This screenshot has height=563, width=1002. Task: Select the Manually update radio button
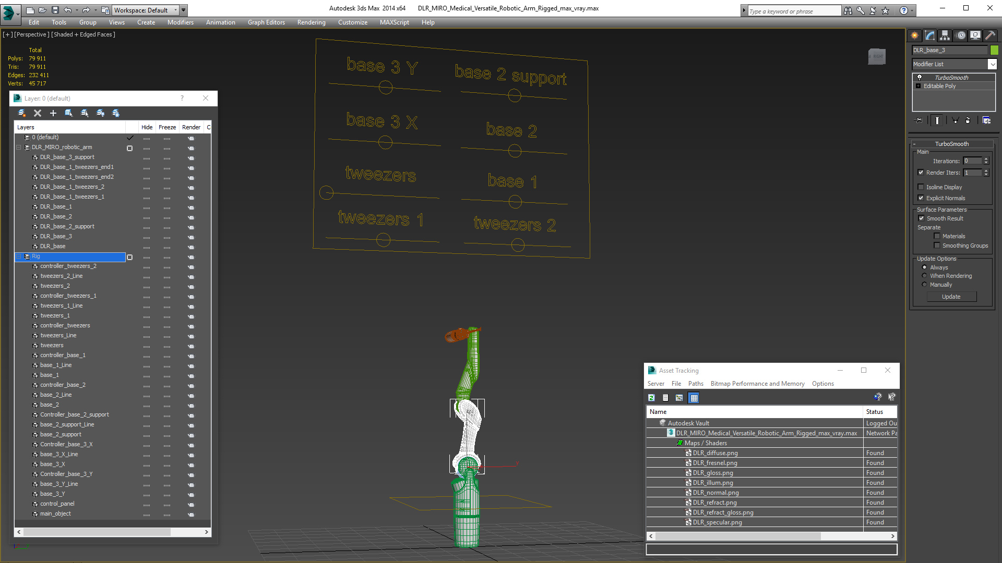(925, 285)
